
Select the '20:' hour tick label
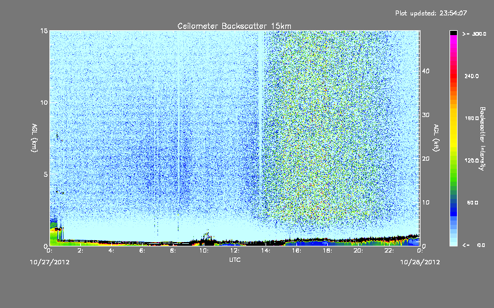tap(358, 251)
